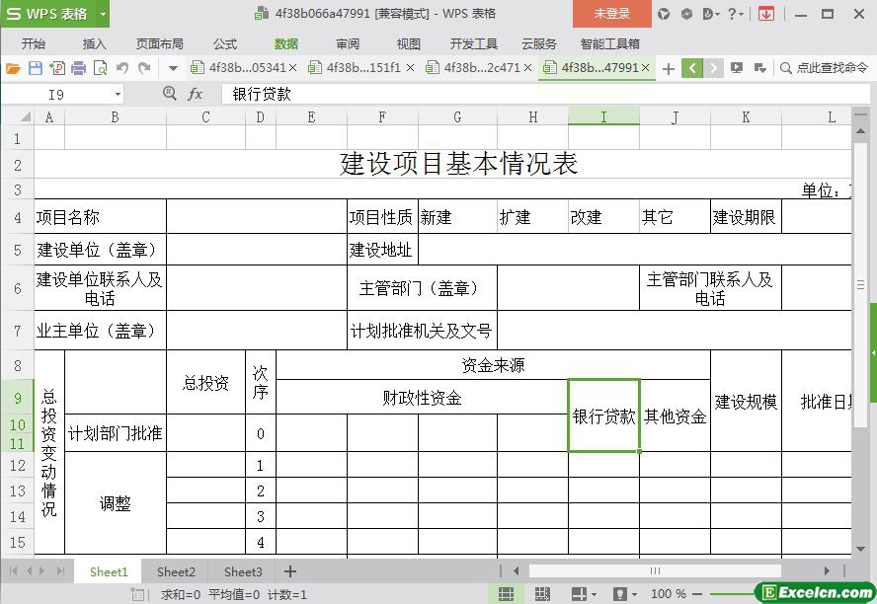Switch to the 公式 ribbon tab

[x=225, y=43]
